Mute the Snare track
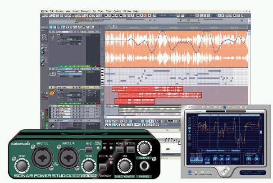 (73, 111)
